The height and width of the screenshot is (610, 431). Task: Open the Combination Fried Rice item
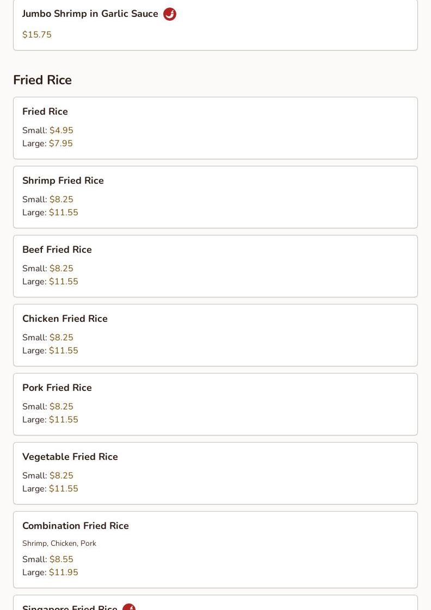coord(76,526)
